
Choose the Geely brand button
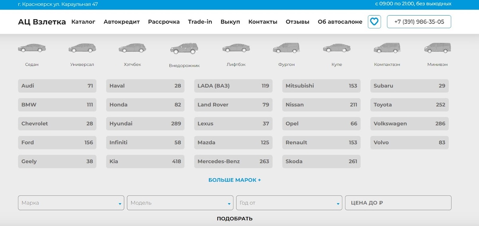tap(57, 161)
